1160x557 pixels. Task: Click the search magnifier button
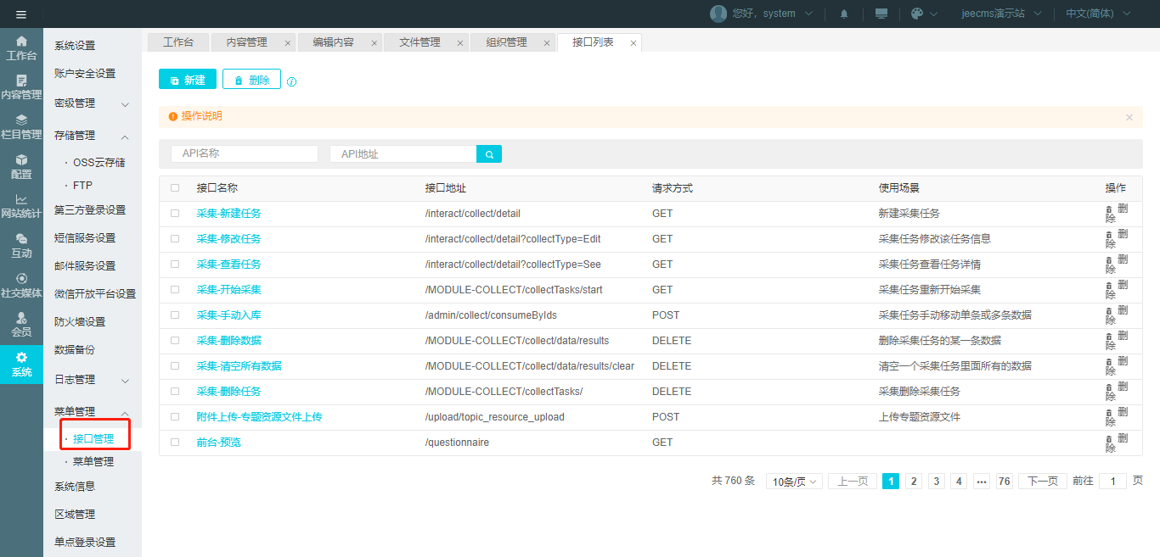tap(489, 154)
